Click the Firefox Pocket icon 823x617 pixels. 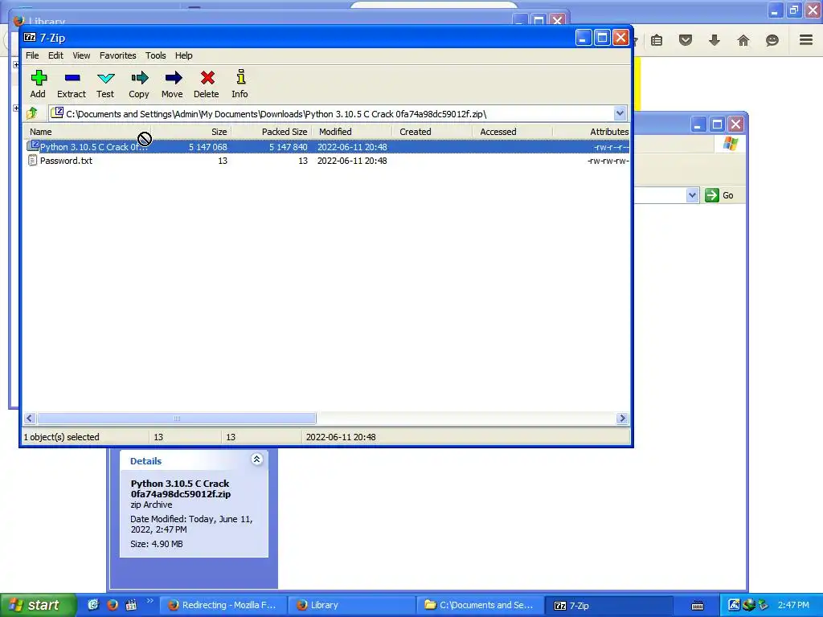[686, 40]
